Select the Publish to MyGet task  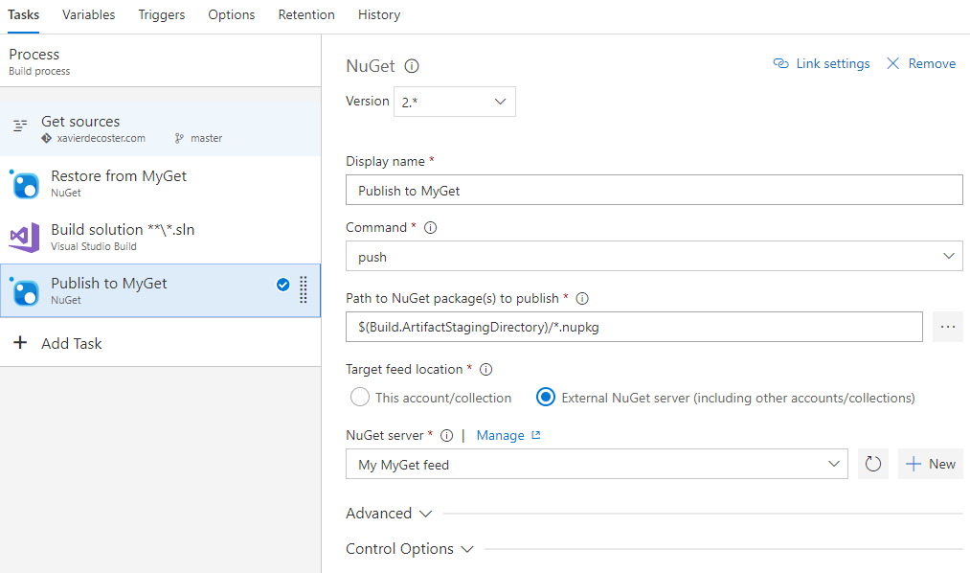point(160,291)
